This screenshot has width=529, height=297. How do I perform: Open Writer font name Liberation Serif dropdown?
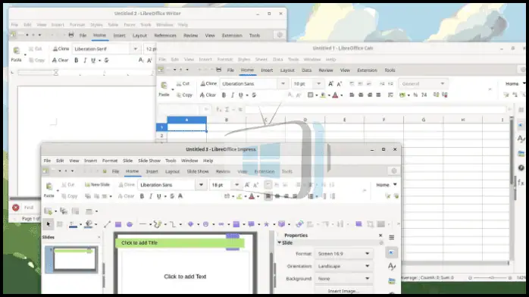136,49
